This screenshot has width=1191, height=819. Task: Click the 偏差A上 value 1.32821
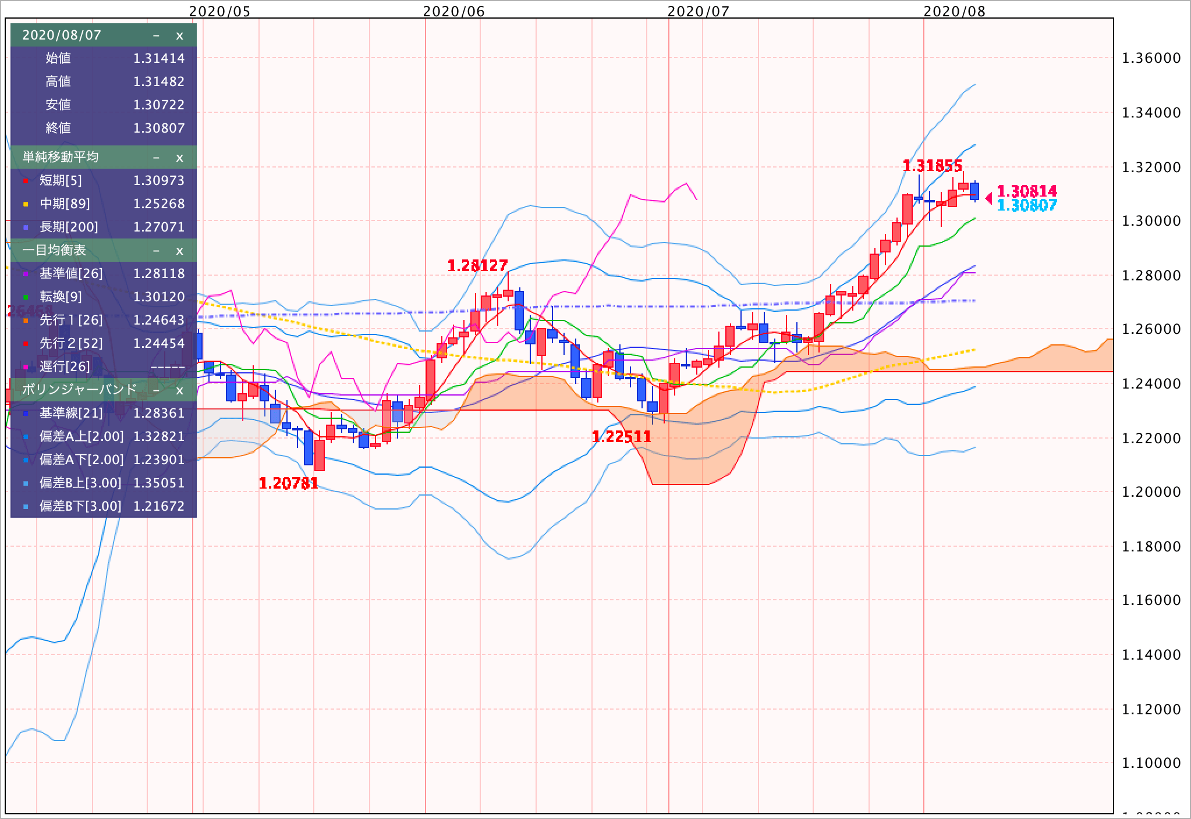tap(159, 437)
